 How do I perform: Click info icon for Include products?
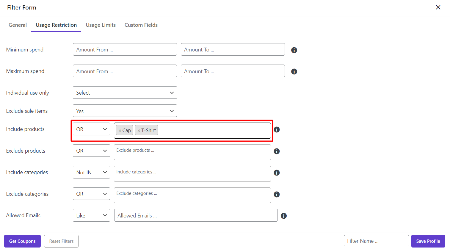click(x=277, y=129)
